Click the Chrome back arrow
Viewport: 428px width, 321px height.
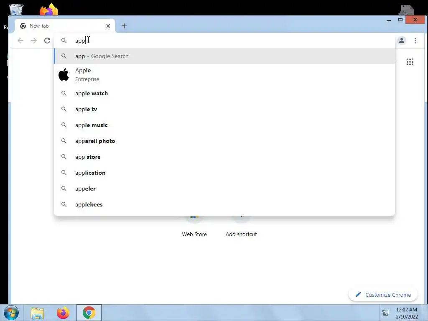coord(20,41)
